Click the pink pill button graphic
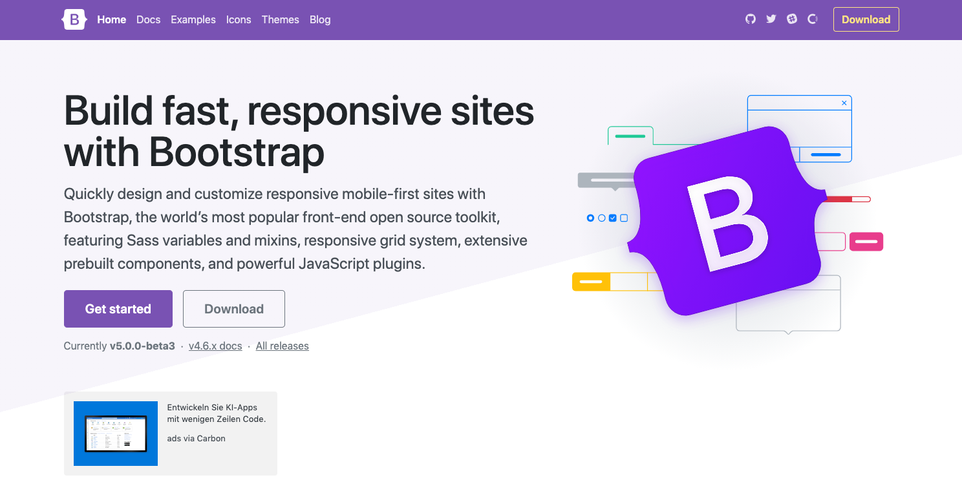This screenshot has width=962, height=504. pyautogui.click(x=866, y=242)
